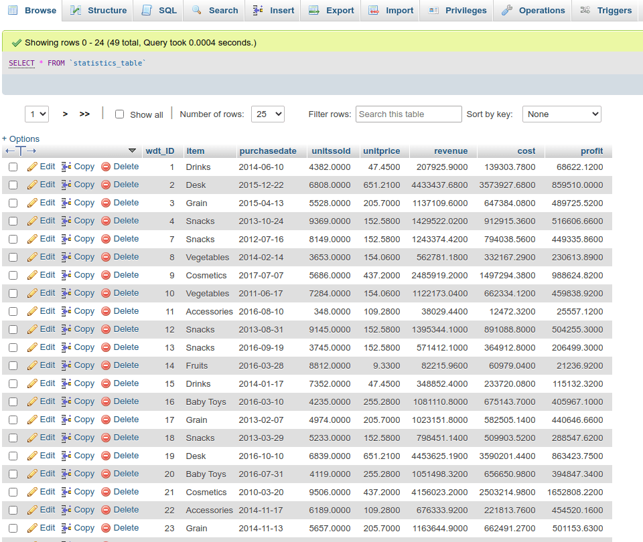Click the Edit icon on the Baby Toys row
Viewport: 643px width, 542px height.
[31, 401]
